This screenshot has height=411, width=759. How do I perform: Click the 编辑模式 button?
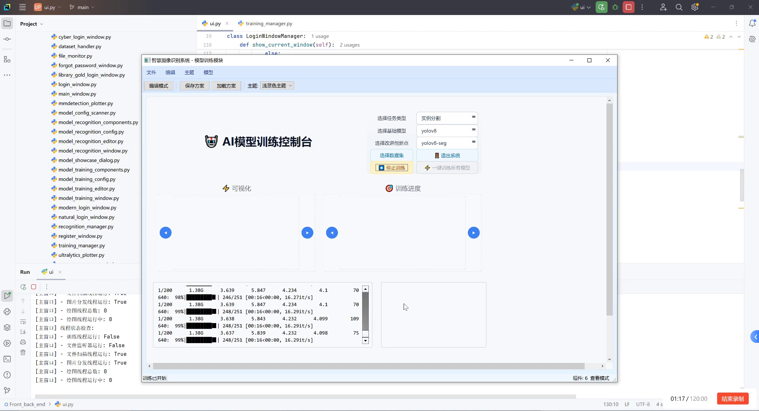click(159, 86)
